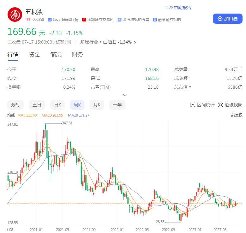
Task: Click the 市盈(TTM) value 23.18
Action: (153, 87)
